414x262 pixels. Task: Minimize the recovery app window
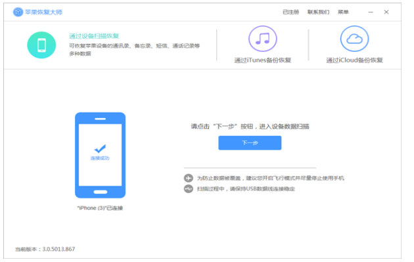pyautogui.click(x=371, y=12)
